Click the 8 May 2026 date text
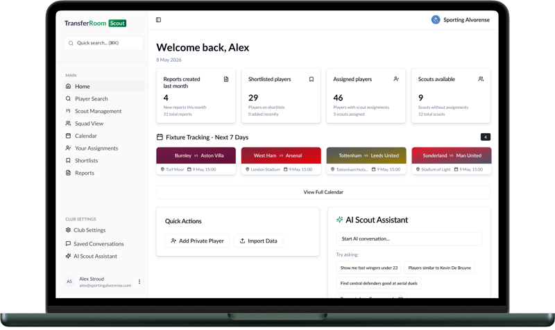 pyautogui.click(x=169, y=60)
